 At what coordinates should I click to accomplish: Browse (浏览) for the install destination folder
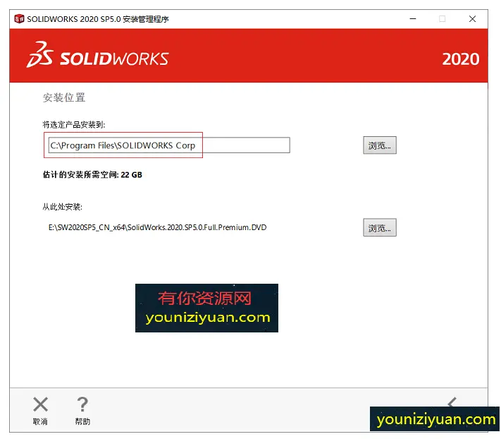tap(380, 145)
